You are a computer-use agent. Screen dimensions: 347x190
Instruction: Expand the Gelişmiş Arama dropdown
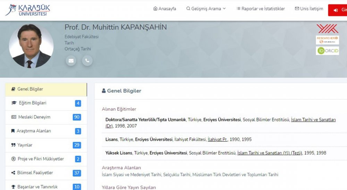[x=206, y=9]
